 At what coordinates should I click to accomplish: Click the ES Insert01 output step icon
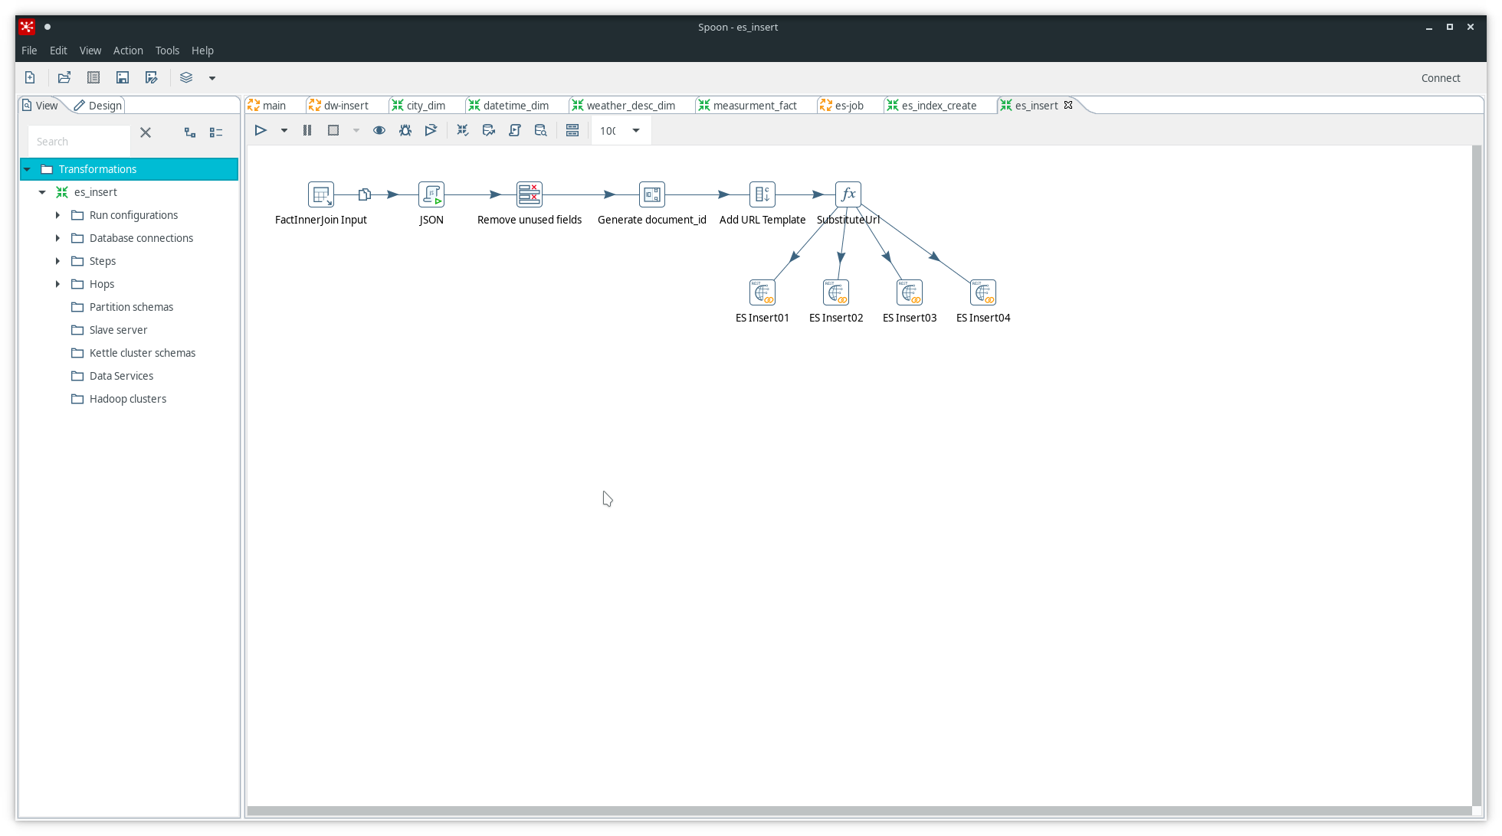[x=761, y=292]
